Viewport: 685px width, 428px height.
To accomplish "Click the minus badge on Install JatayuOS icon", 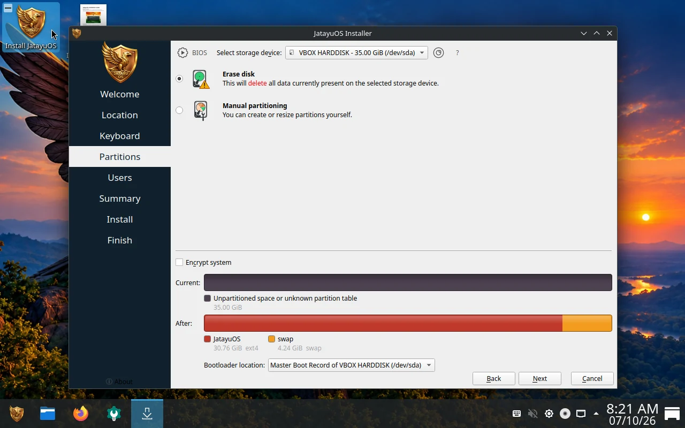I will click(8, 8).
